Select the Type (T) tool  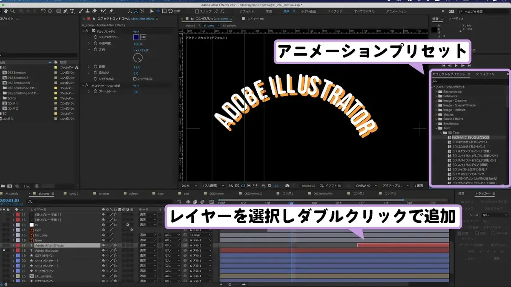coord(72,11)
